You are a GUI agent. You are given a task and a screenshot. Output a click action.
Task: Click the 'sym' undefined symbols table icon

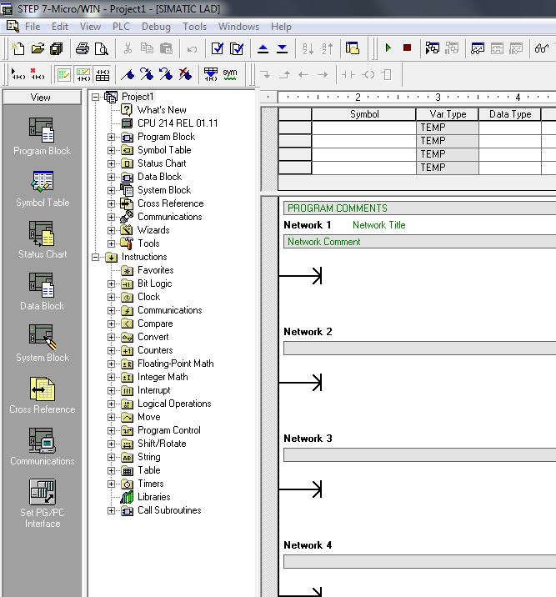[x=230, y=74]
